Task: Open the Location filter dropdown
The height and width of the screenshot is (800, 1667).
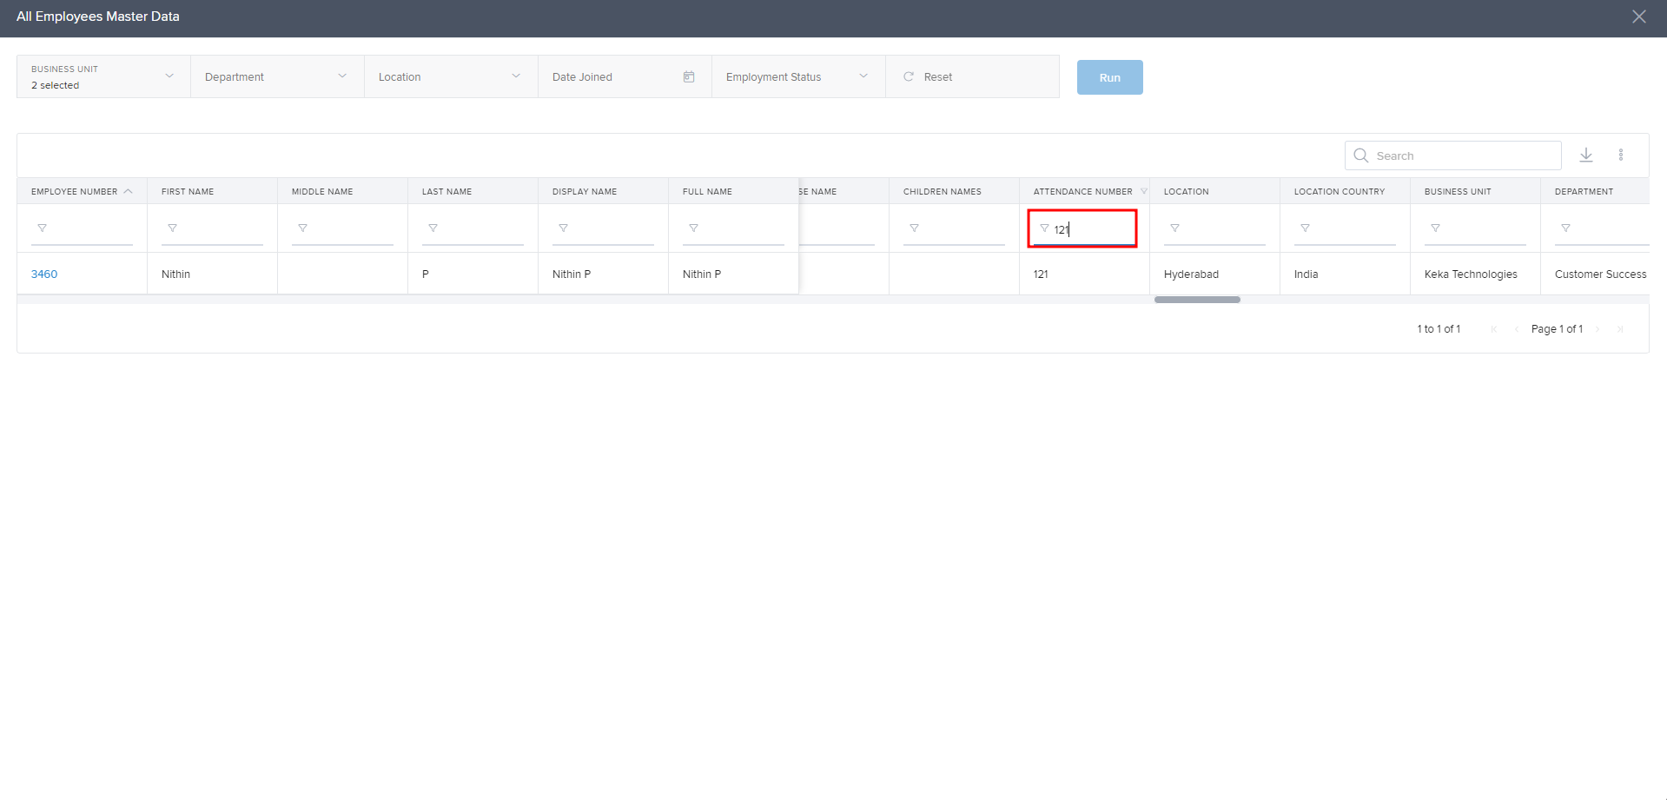Action: coord(450,76)
